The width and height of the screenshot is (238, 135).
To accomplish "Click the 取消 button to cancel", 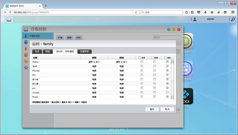I will pyautogui.click(x=167, y=109).
